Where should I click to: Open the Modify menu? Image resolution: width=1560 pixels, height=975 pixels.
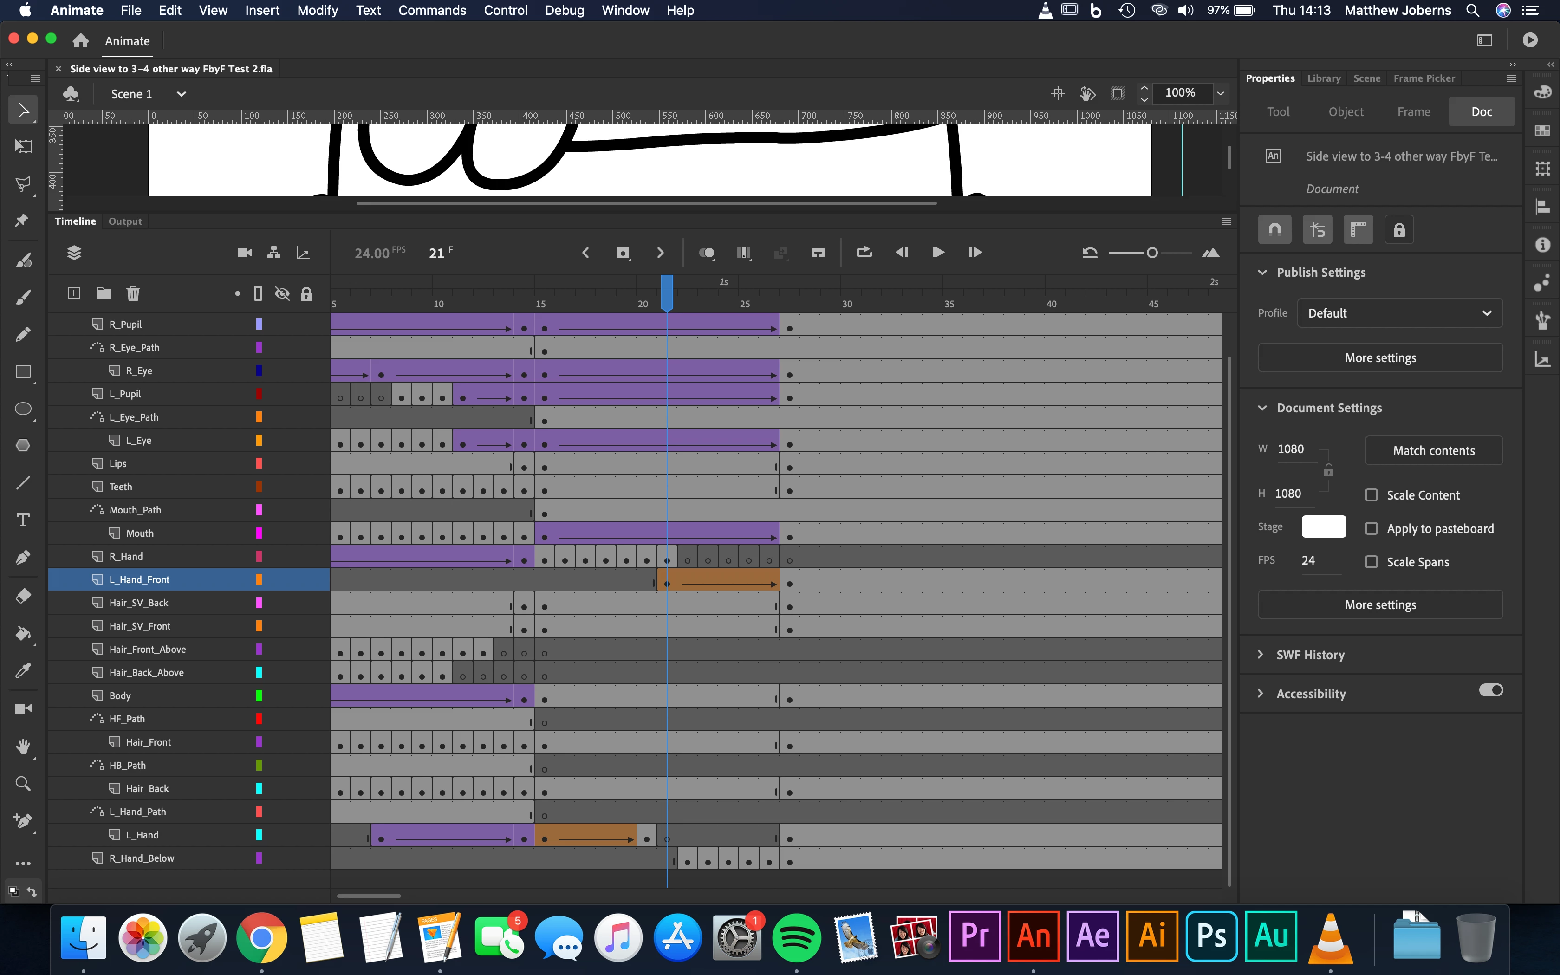317,10
